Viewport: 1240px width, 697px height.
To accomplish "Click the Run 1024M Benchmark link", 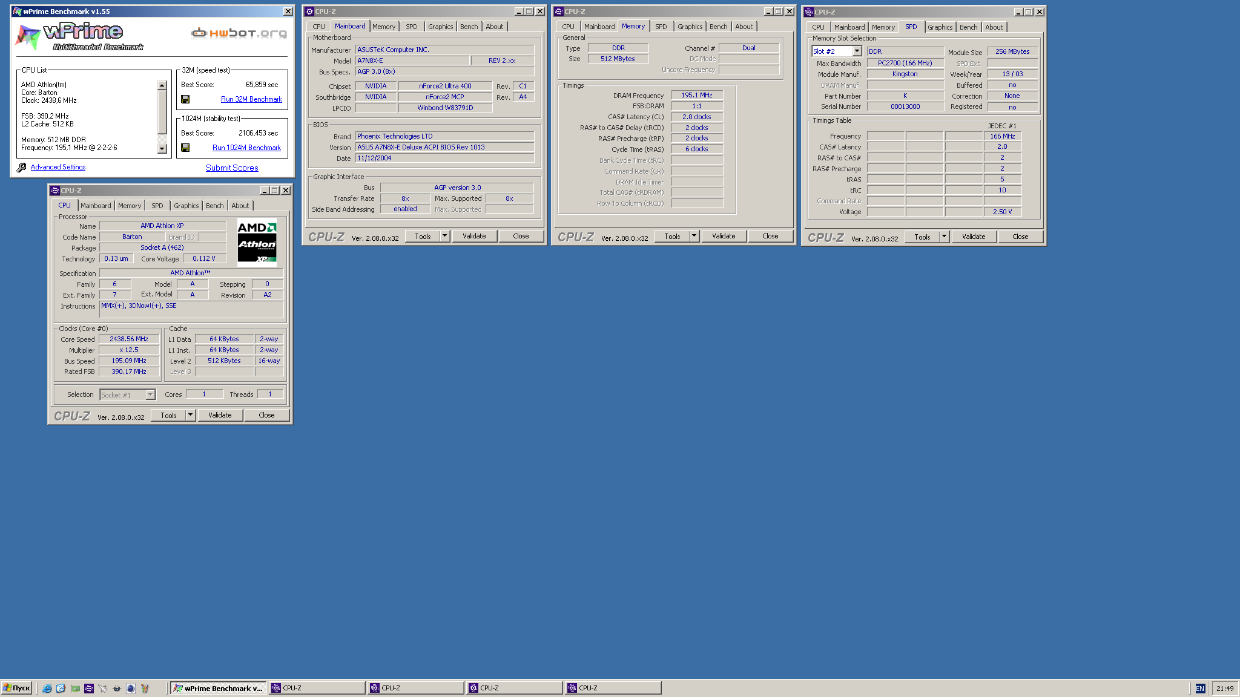I will tap(246, 148).
